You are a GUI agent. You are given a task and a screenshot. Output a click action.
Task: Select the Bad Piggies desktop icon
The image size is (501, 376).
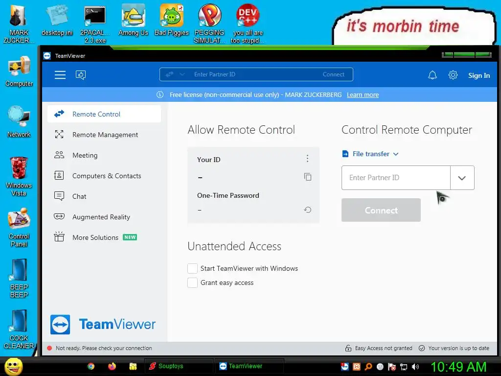pos(172,21)
